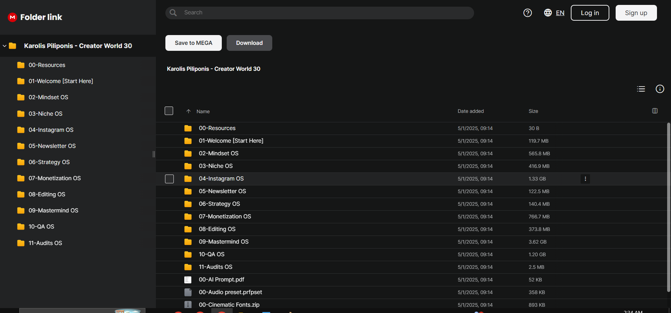Image resolution: width=671 pixels, height=313 pixels.
Task: Sort by the Date added column
Action: click(x=471, y=111)
